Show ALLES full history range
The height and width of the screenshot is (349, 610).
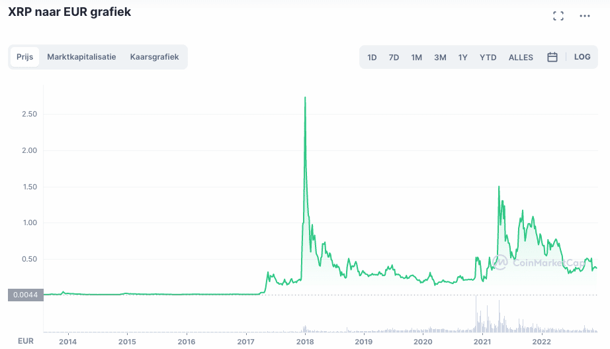click(521, 58)
